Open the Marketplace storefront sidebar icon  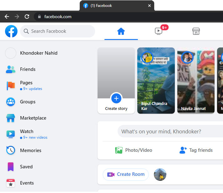tap(11, 118)
